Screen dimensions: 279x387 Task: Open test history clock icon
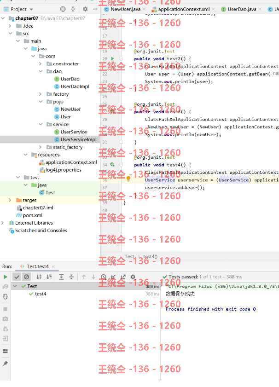(x=104, y=277)
